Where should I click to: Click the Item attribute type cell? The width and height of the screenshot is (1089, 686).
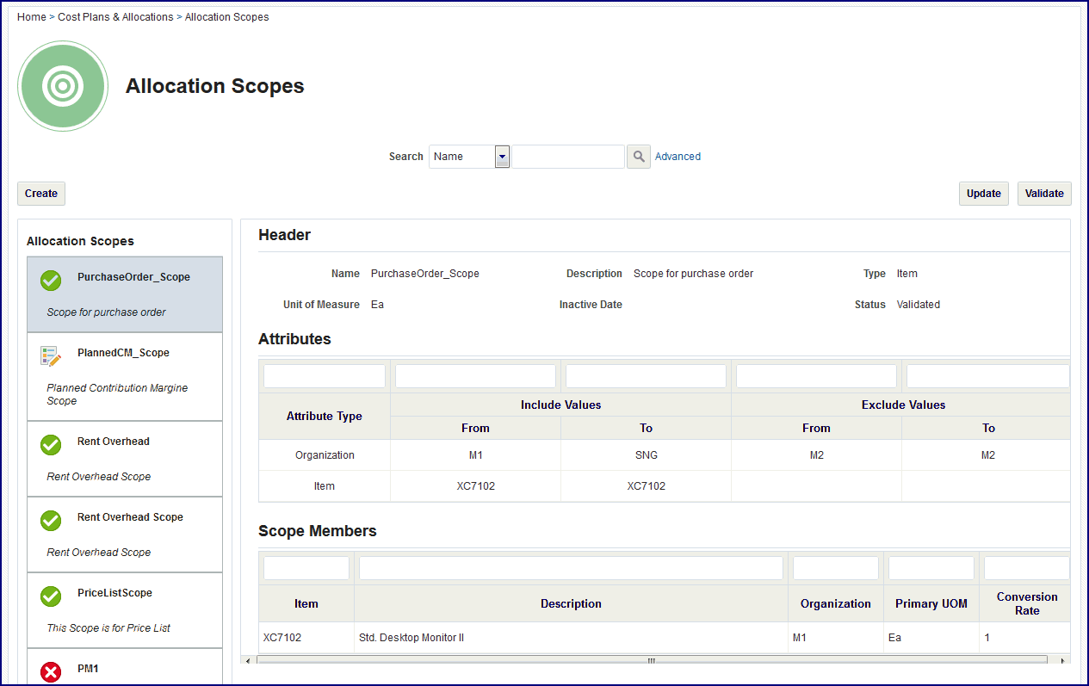(325, 486)
